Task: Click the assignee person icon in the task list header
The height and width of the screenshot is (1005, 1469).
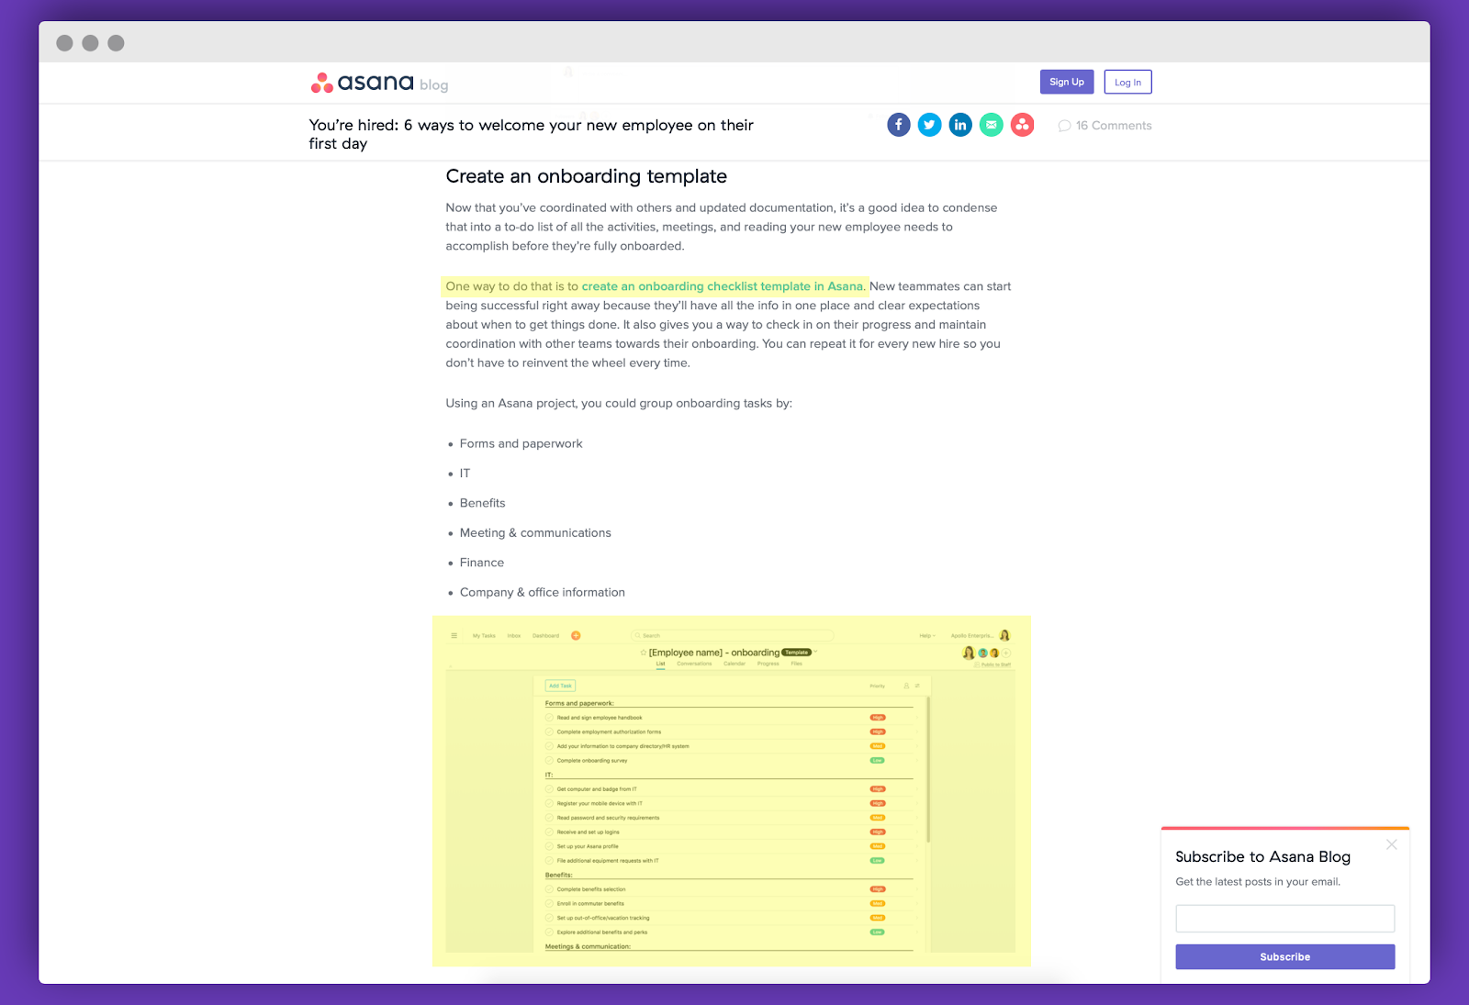Action: [x=906, y=686]
